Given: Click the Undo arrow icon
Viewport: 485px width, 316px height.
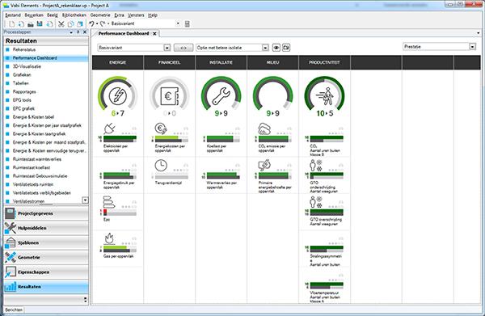Looking at the screenshot, I should 91,23.
